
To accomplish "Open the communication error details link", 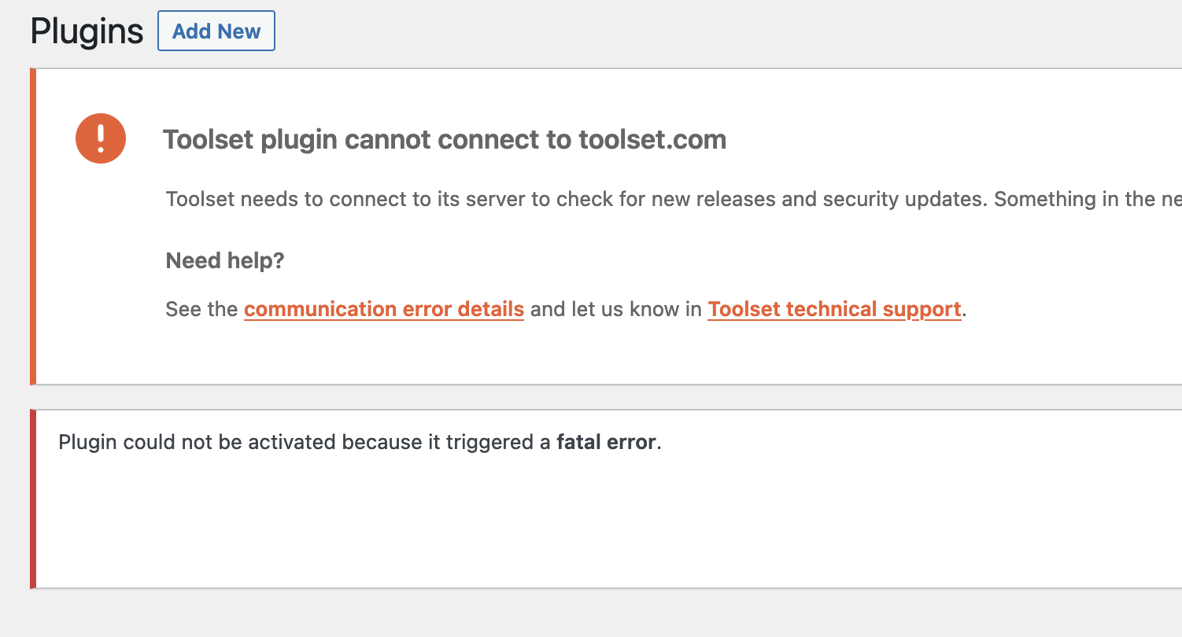I will (x=384, y=309).
